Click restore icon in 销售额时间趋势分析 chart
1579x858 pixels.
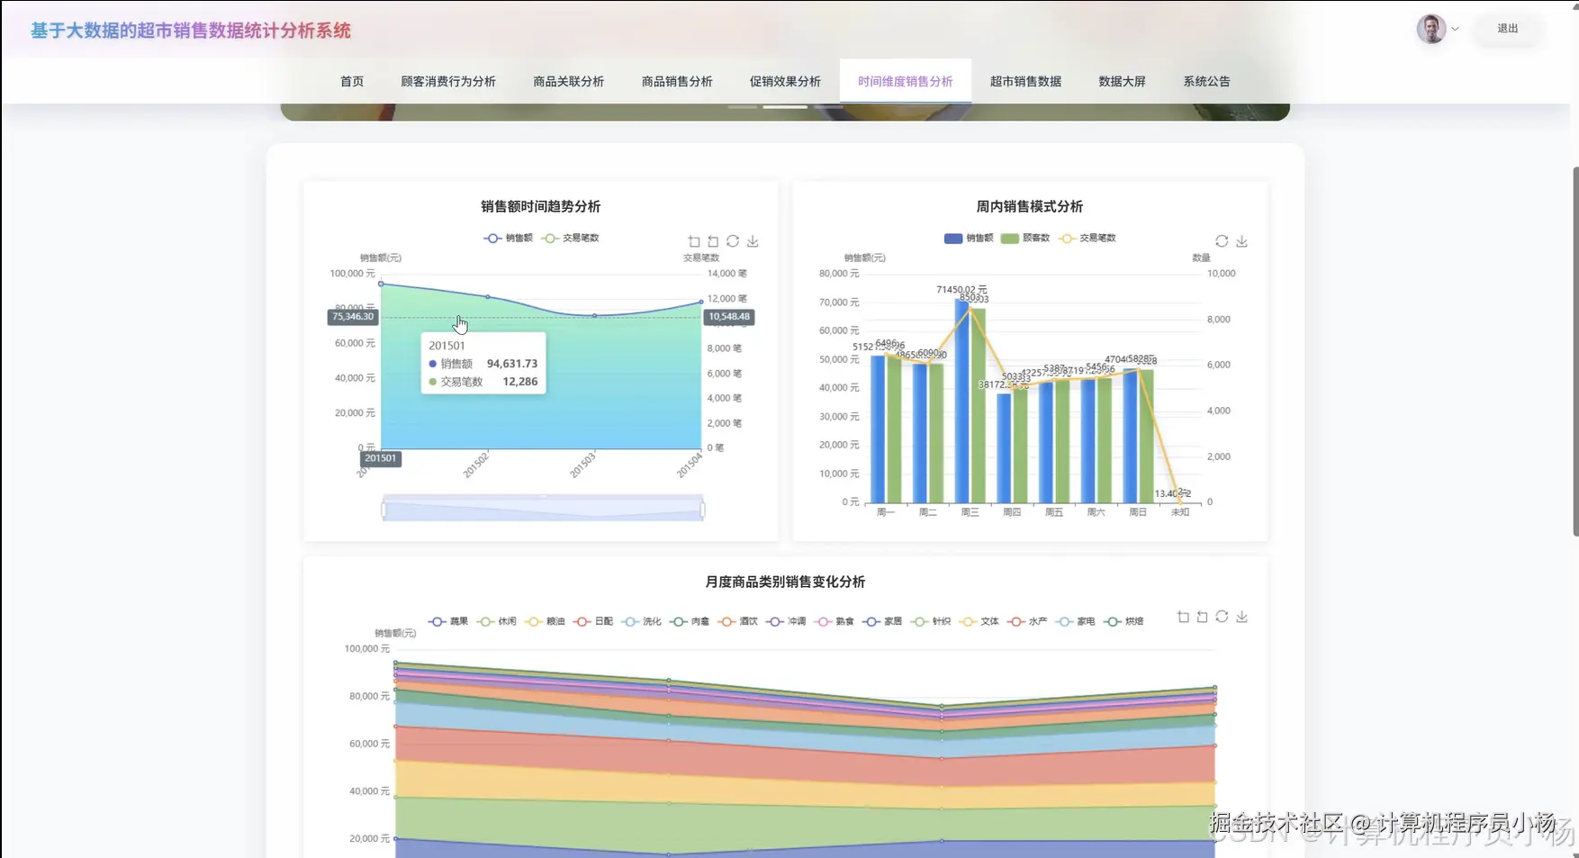click(x=733, y=241)
